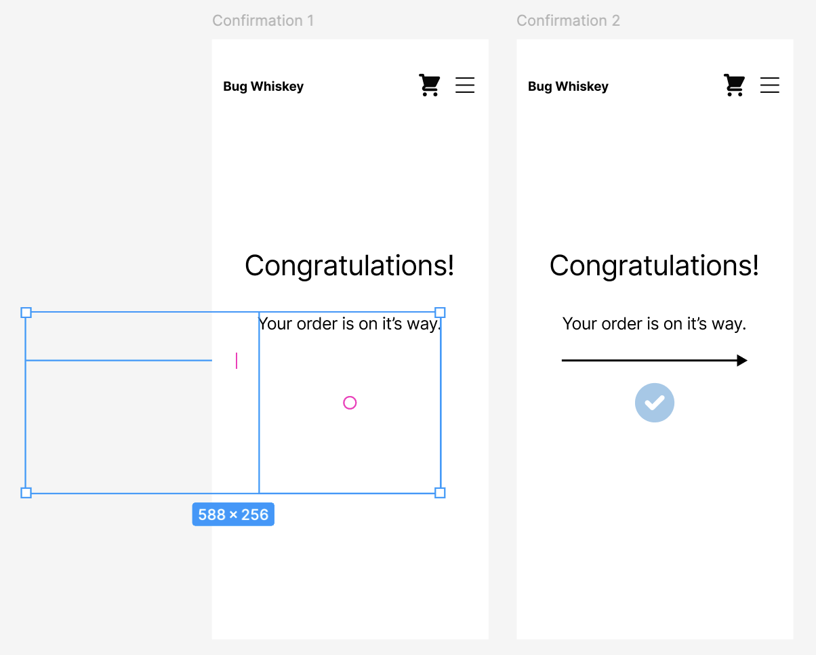This screenshot has height=655, width=816.
Task: Click the hamburger menu in Confirmation 1
Action: (465, 85)
